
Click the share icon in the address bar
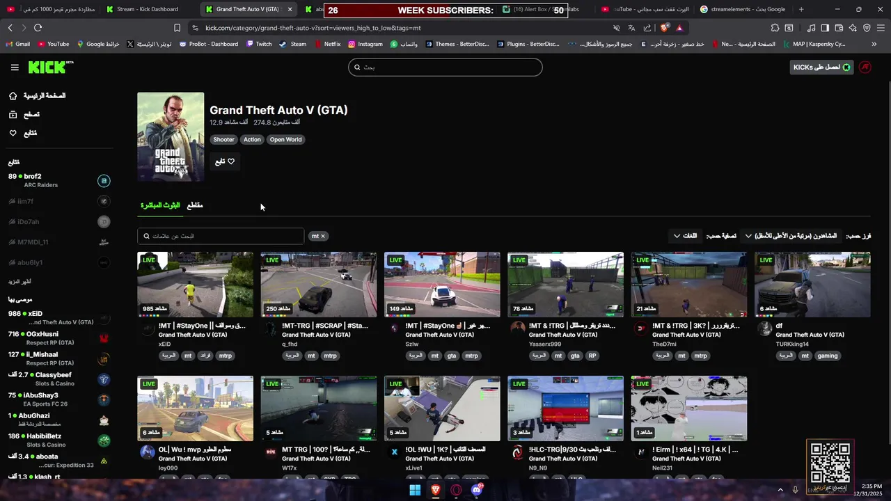(x=647, y=28)
